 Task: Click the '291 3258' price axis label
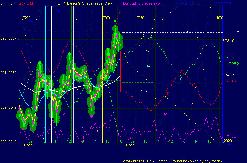click(x=8, y=73)
